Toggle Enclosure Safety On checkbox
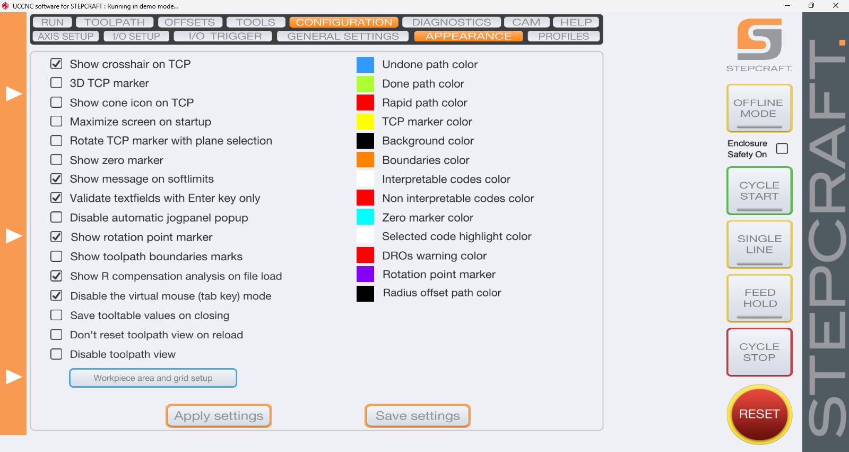849x452 pixels. pos(782,149)
